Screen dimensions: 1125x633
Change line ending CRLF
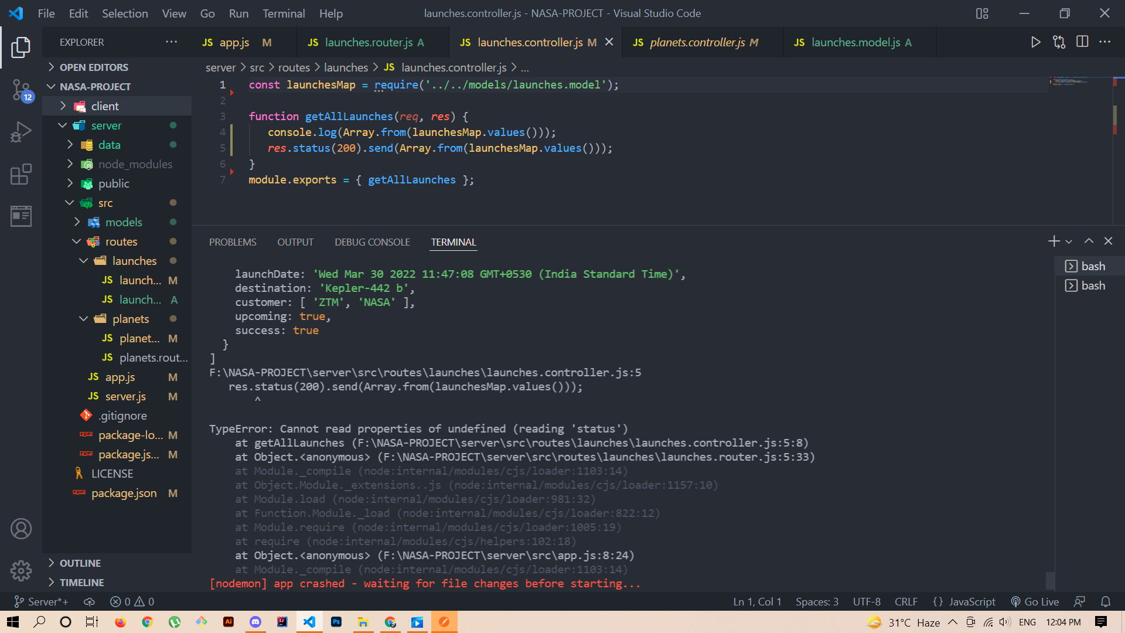pos(906,601)
